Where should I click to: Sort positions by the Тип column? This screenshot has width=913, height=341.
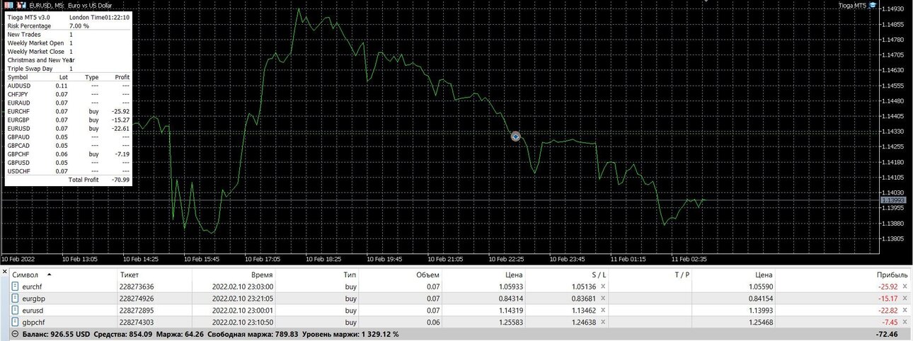coord(350,274)
